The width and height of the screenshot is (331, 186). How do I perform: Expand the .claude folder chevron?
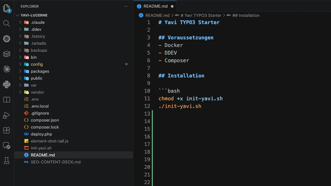[20, 22]
